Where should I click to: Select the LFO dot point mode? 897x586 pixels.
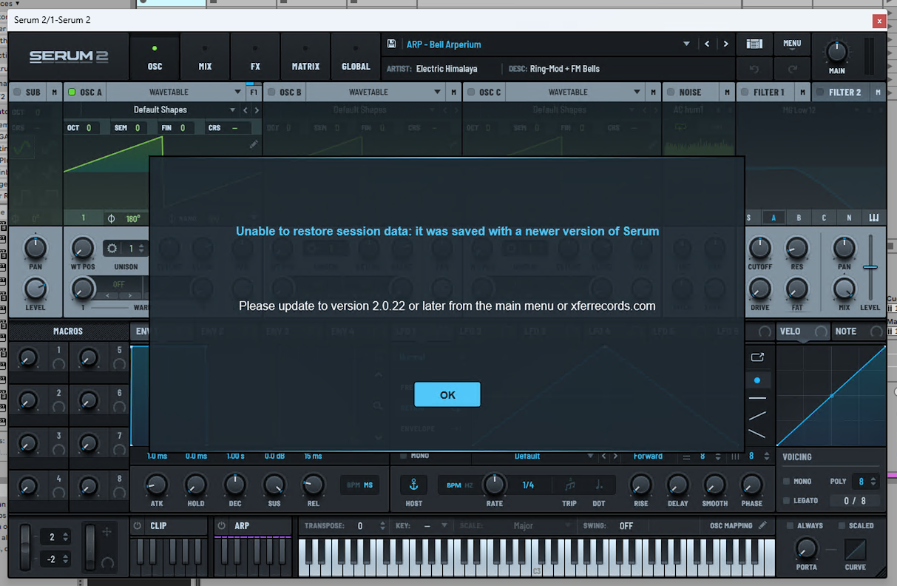coord(757,380)
